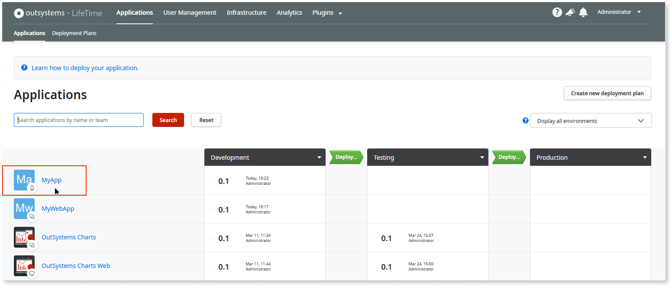Open the notifications bell icon
672x287 pixels.
583,12
